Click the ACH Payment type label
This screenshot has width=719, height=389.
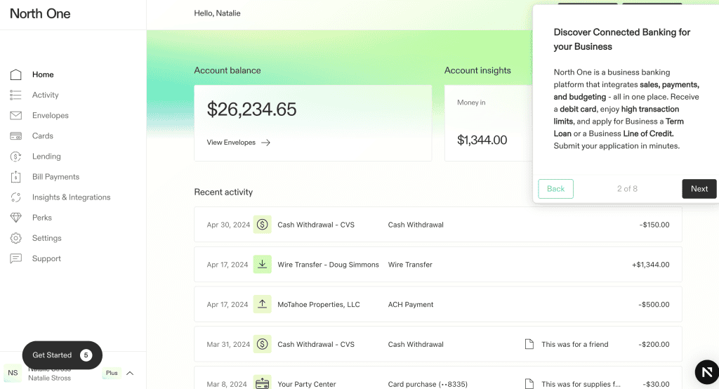pyautogui.click(x=410, y=305)
